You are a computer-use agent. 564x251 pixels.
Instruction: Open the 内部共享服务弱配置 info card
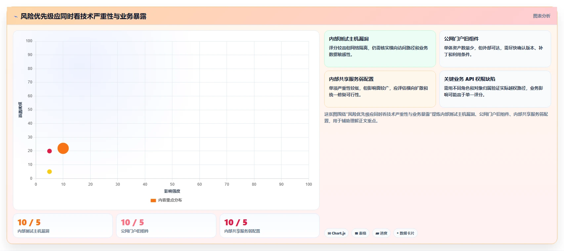click(380, 89)
